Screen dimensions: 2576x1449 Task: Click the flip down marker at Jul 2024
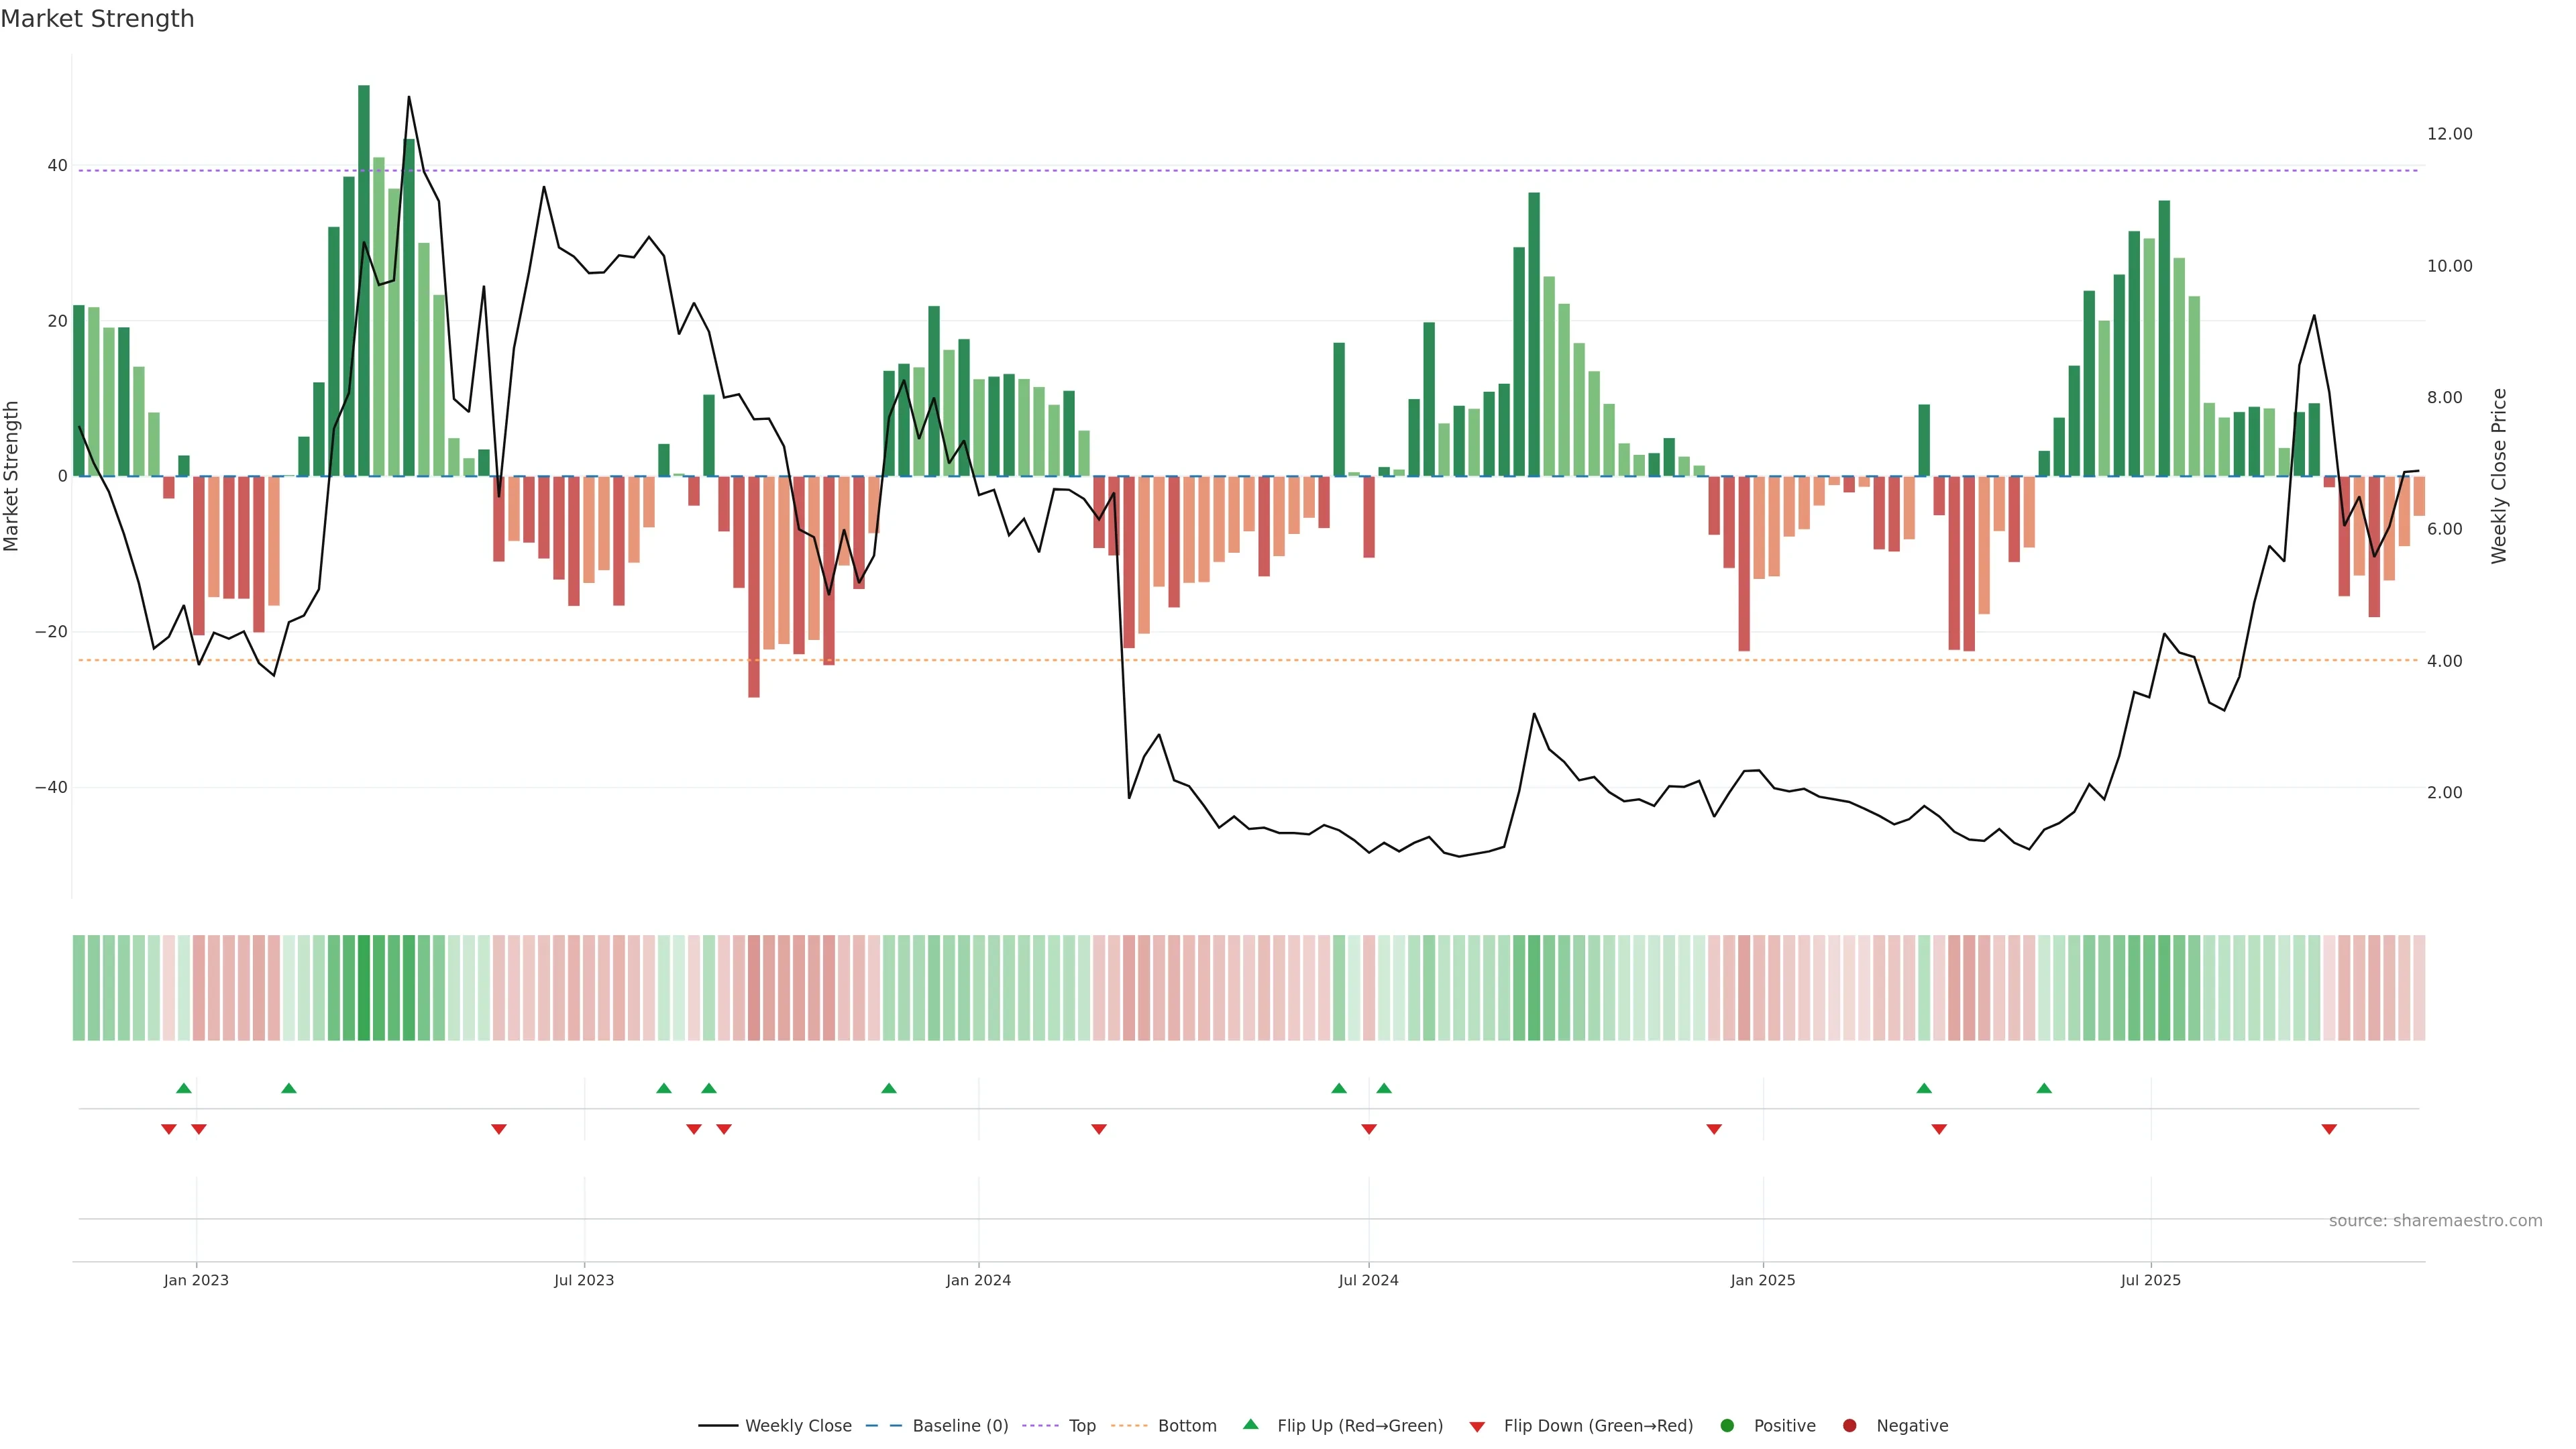[1369, 1129]
